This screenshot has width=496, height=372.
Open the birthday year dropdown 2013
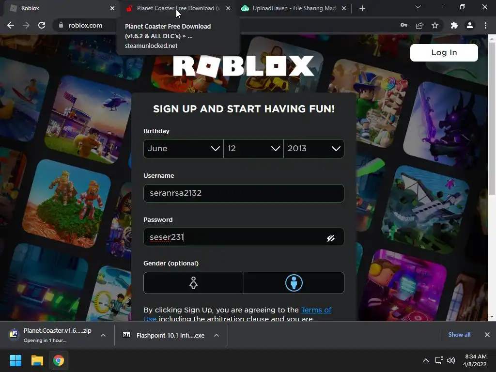point(314,149)
